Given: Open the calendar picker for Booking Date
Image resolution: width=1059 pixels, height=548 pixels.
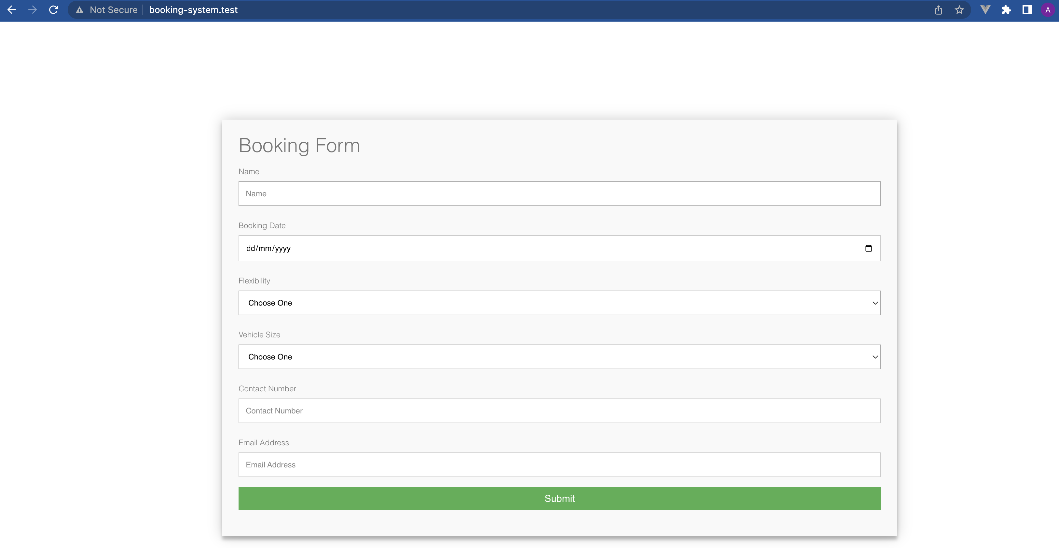Looking at the screenshot, I should tap(868, 248).
